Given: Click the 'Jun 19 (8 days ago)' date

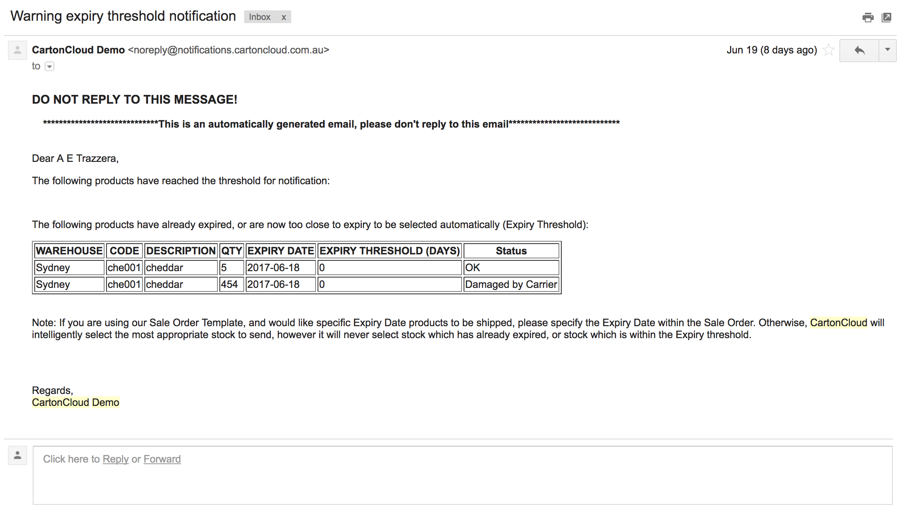Looking at the screenshot, I should click(772, 50).
